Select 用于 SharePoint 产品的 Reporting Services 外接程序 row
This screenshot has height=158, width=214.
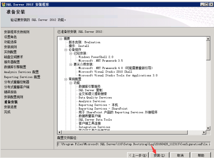point(118,112)
